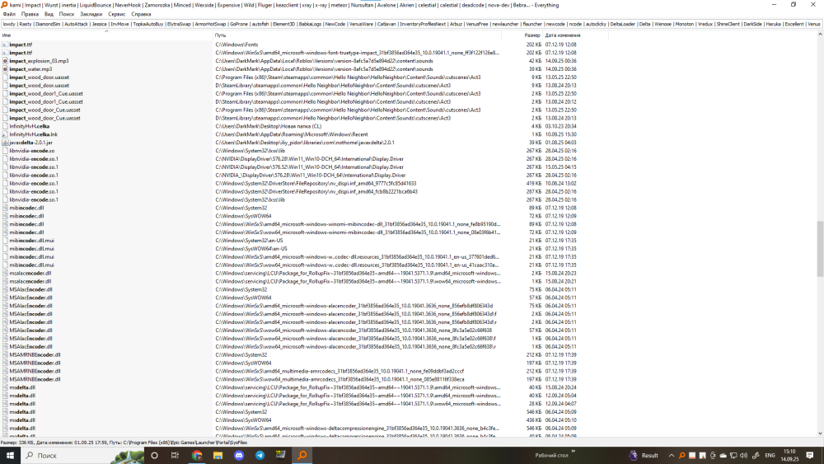
Task: Open the clock and calendar flyout
Action: pos(790,455)
